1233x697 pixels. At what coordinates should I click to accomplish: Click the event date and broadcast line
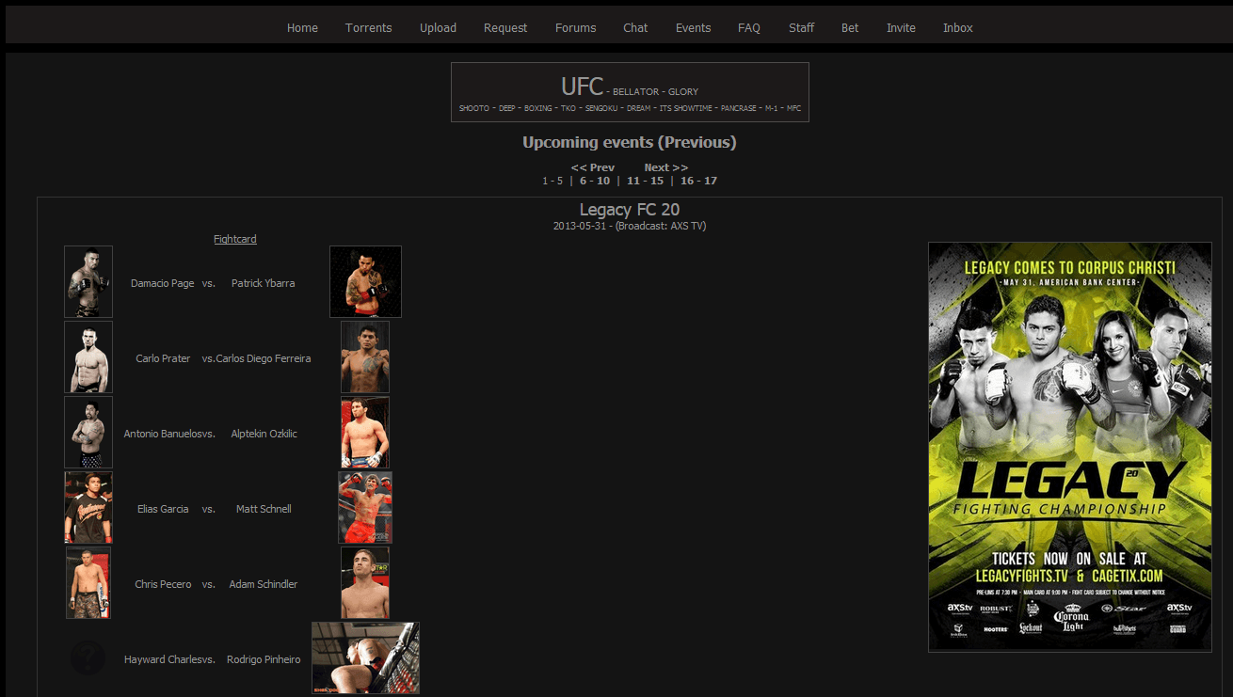point(630,226)
